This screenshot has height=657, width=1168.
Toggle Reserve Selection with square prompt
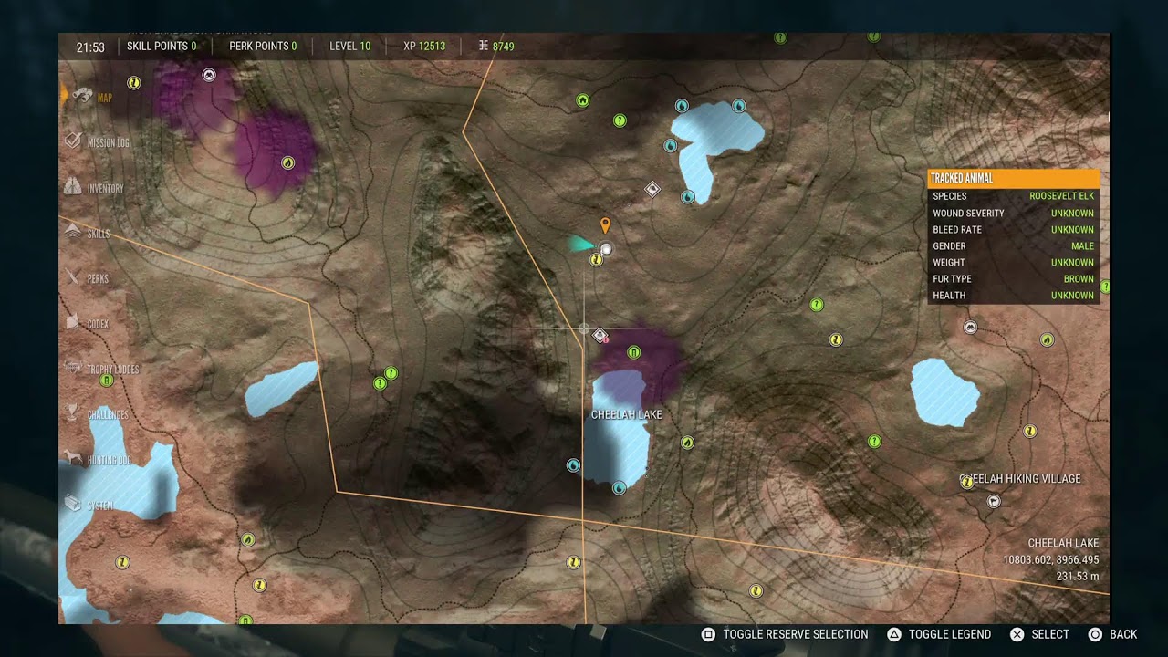click(785, 634)
